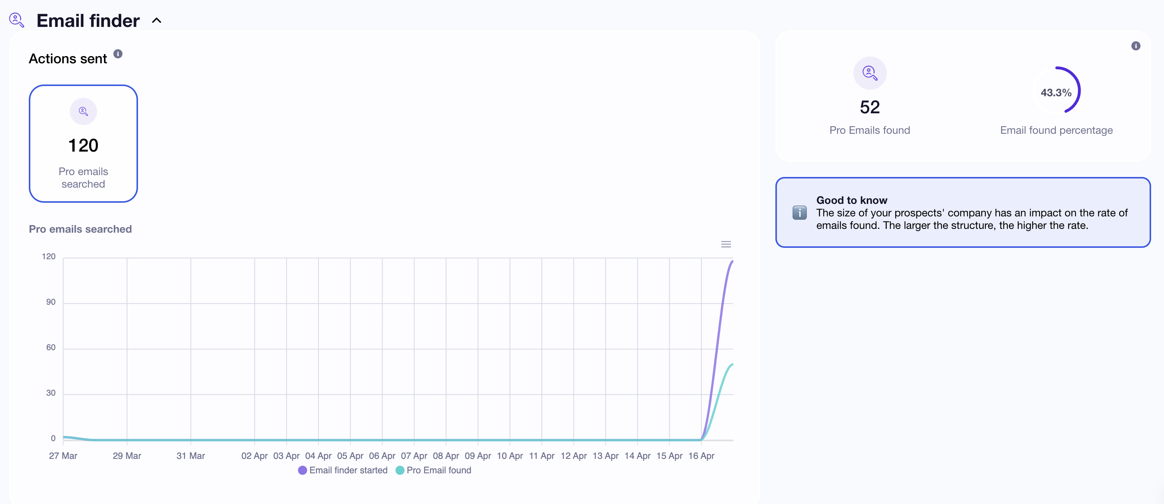Click the Pro emails searched chart title

[80, 229]
